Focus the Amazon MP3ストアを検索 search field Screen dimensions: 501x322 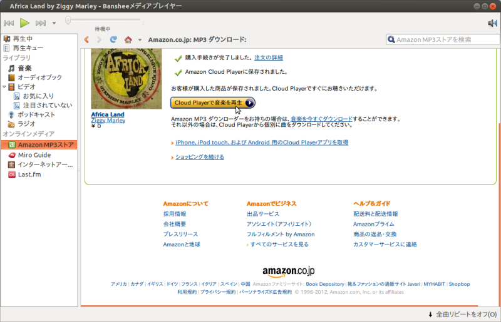[x=443, y=39]
